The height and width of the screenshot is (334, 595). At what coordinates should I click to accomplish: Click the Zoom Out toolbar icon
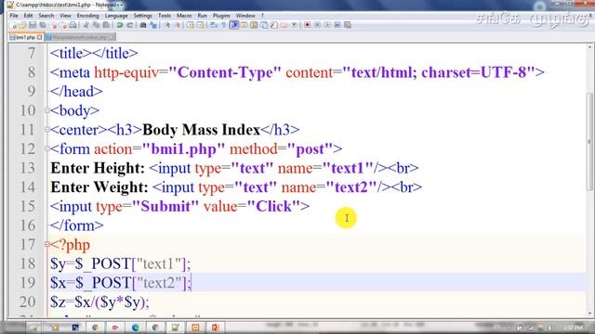pyautogui.click(x=177, y=25)
